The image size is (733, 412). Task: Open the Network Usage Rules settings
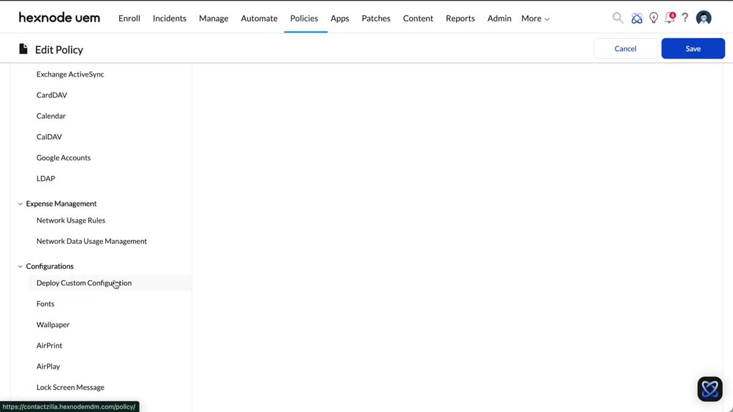tap(71, 220)
